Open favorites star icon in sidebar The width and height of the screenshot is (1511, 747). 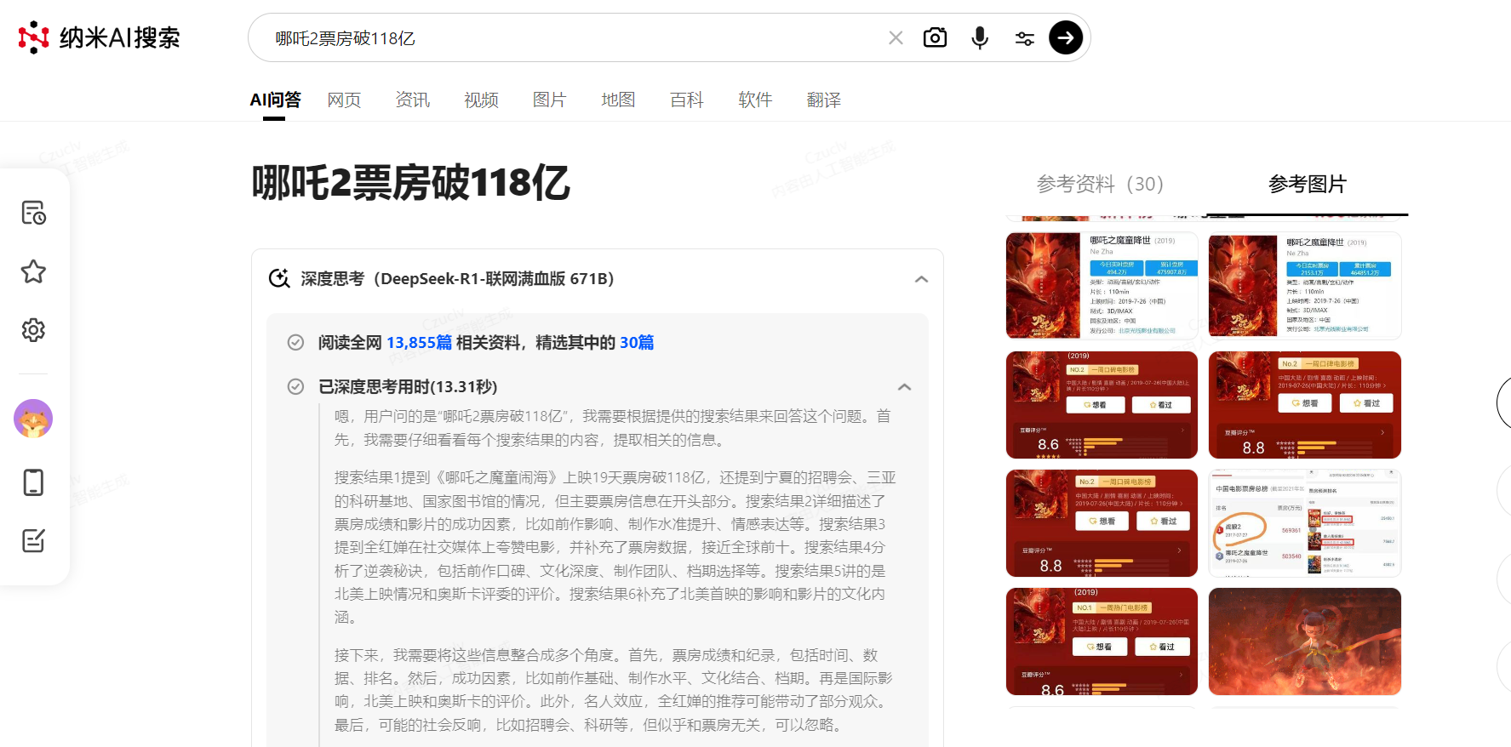coord(33,271)
